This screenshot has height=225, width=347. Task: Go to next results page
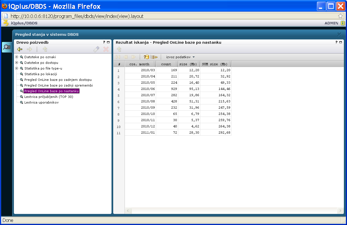click(133, 57)
